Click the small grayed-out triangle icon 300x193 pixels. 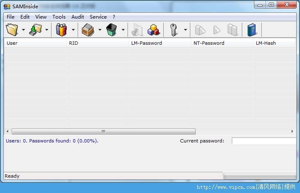216,30
